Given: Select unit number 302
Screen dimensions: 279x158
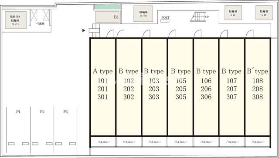Looking at the screenshot, I should (129, 97).
